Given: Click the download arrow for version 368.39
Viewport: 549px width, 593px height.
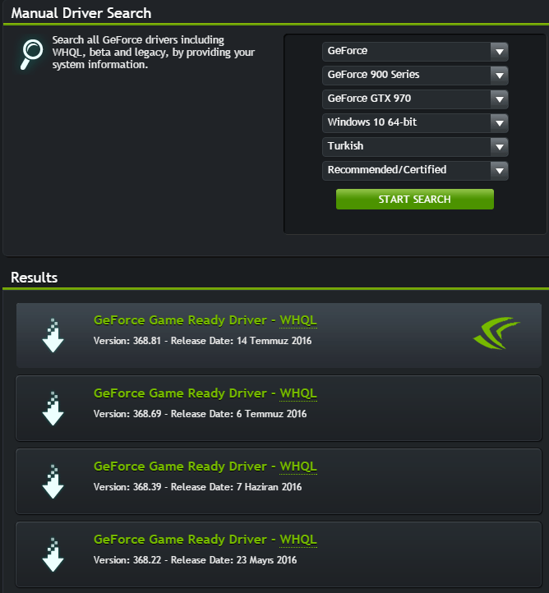Looking at the screenshot, I should 53,481.
